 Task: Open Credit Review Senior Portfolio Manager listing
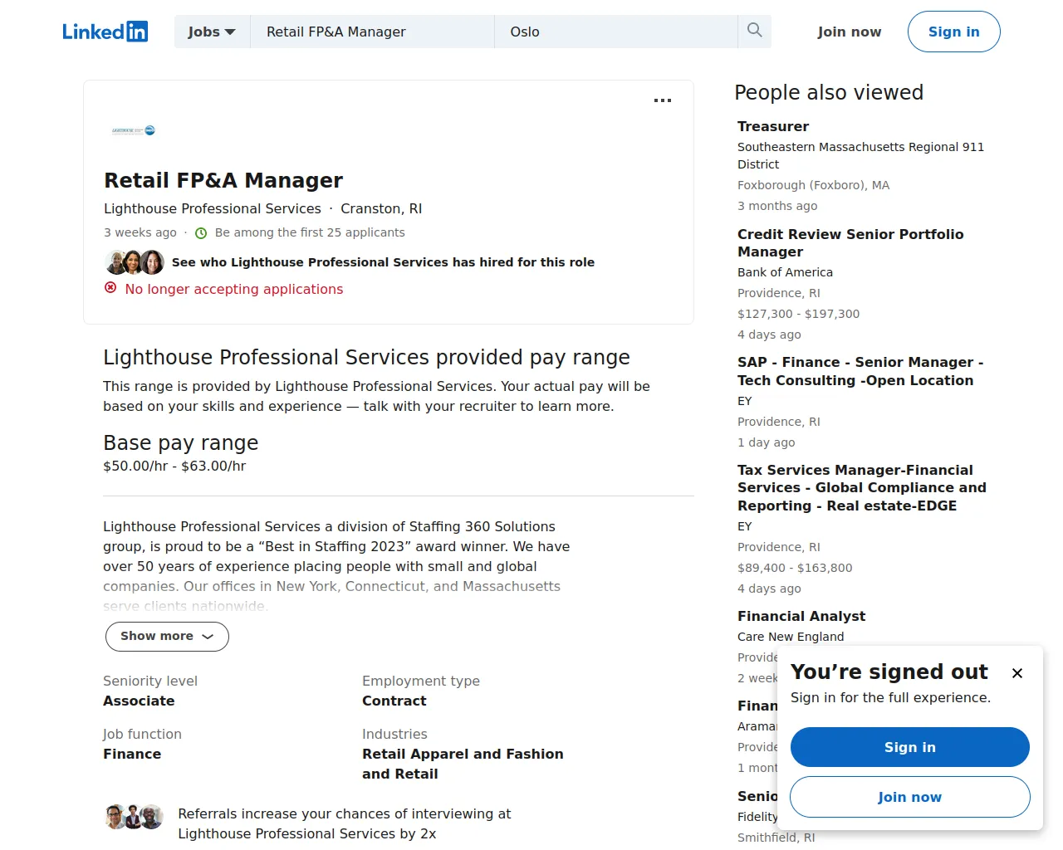850,242
